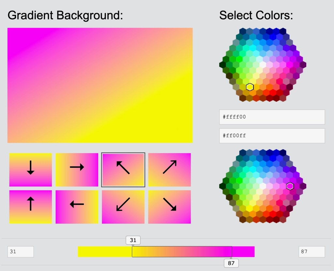Click the slider handle labeled 87
This screenshot has height=271, width=334.
click(231, 263)
